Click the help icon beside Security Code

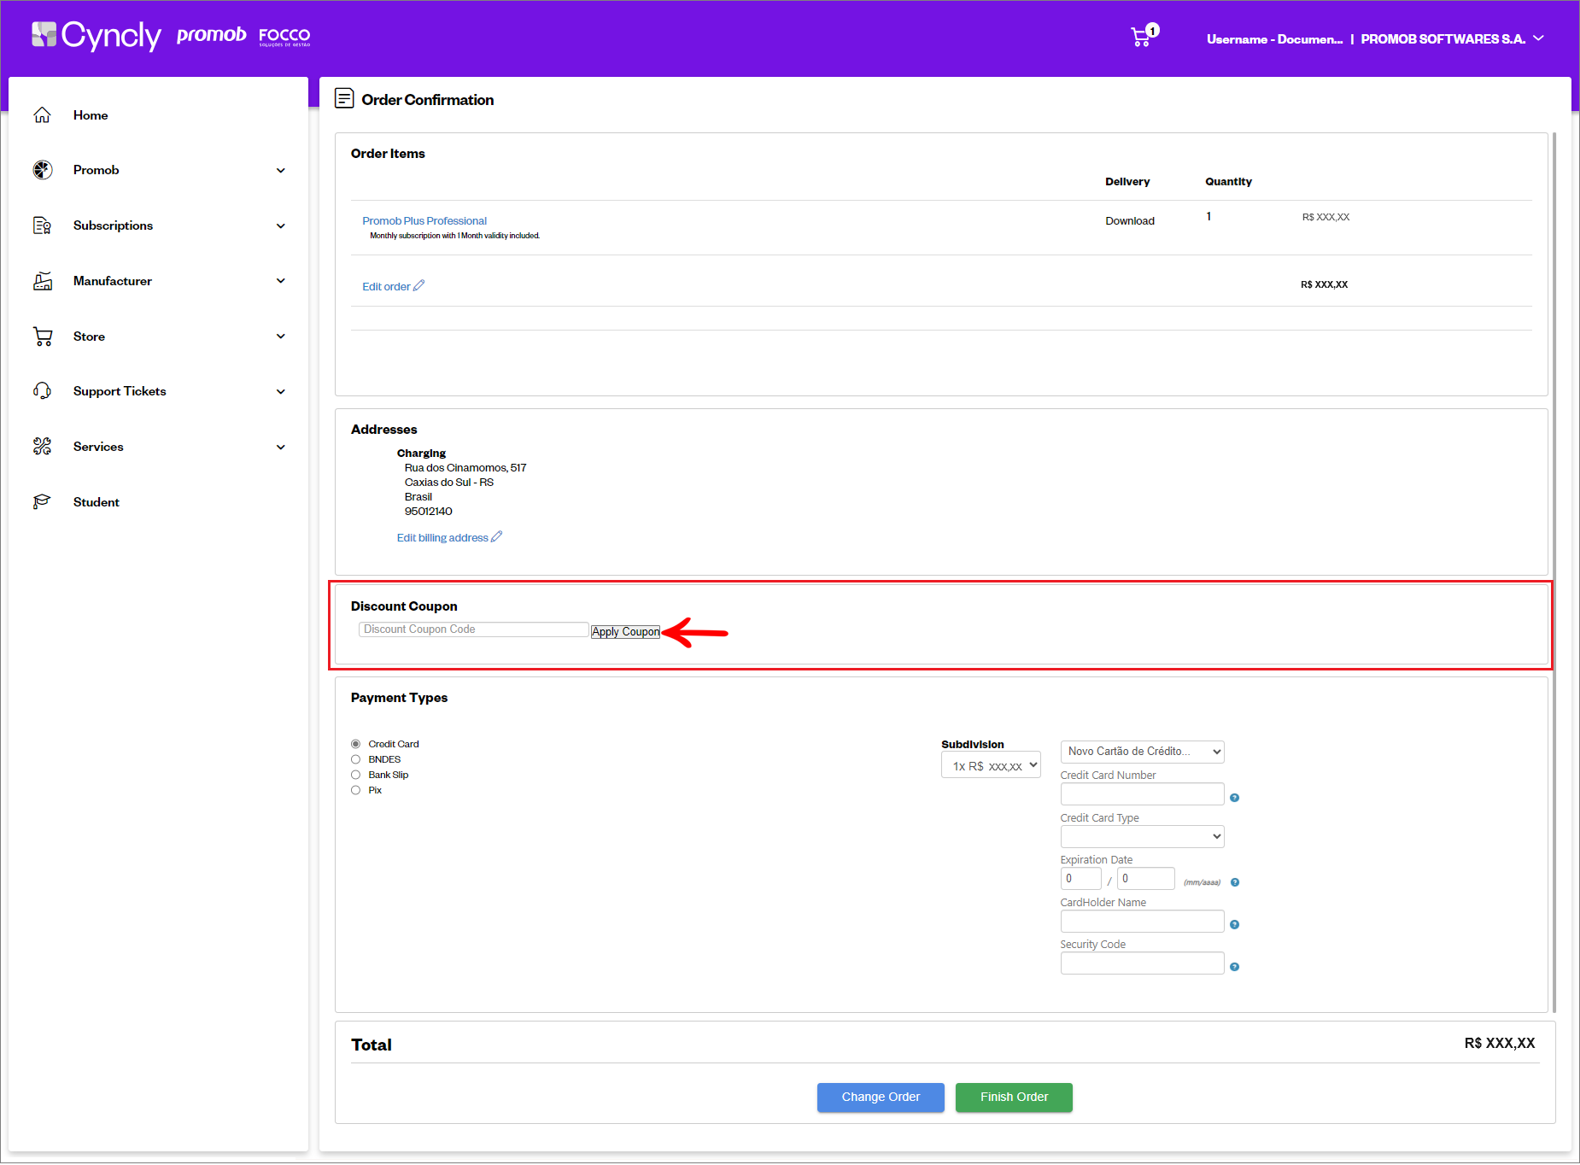[1234, 967]
